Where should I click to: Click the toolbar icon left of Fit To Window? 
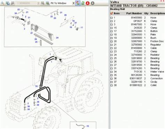point(48,3)
